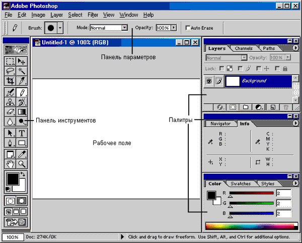Select Full Screen Mode with Menu Bar
302x243 pixels.
pos(16,212)
